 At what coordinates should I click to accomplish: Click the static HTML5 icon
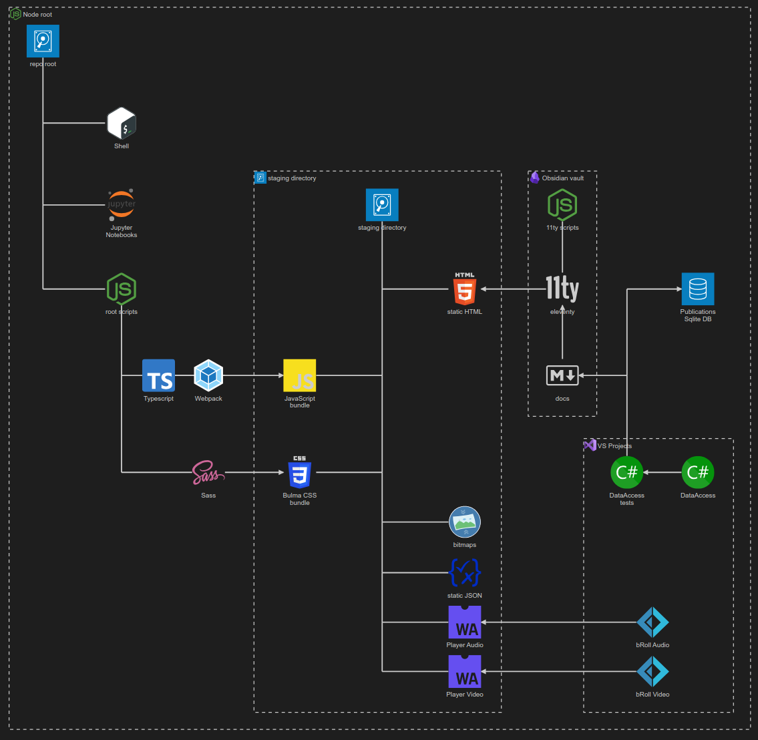[465, 289]
